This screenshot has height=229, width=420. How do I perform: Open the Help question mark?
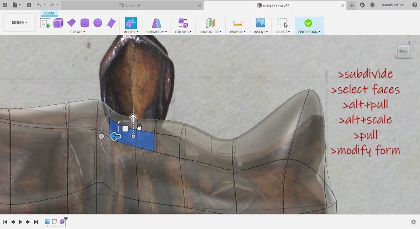pyautogui.click(x=414, y=5)
